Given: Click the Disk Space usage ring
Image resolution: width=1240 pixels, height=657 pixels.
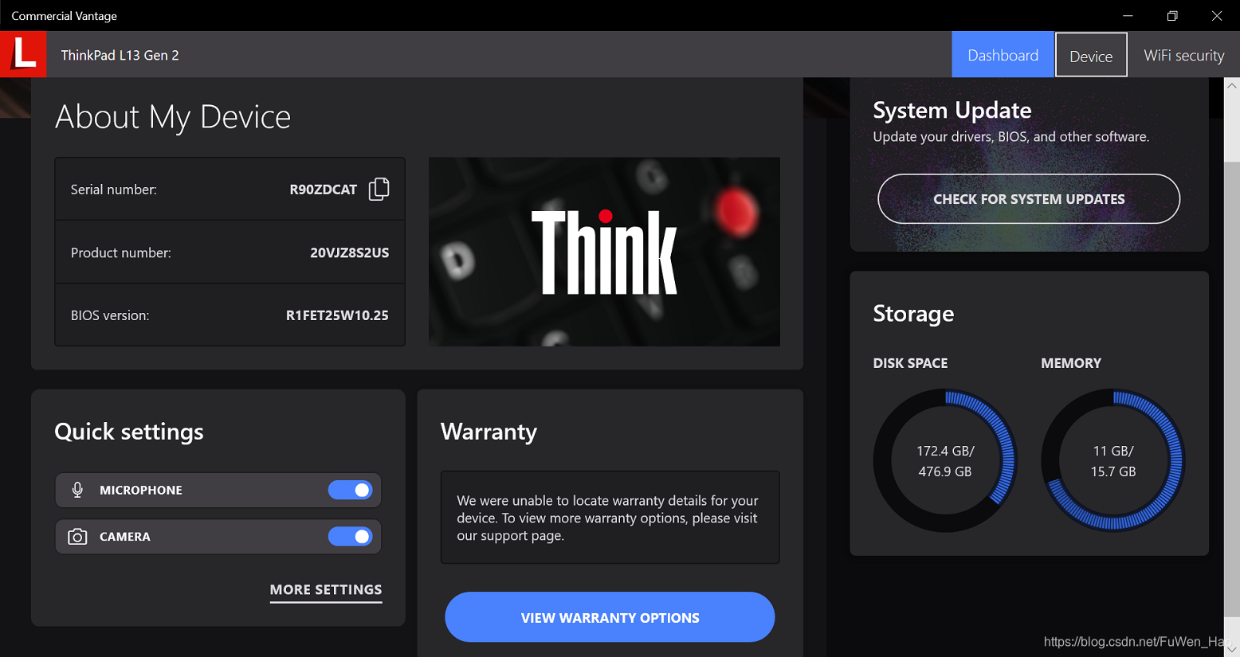Looking at the screenshot, I should tap(945, 460).
